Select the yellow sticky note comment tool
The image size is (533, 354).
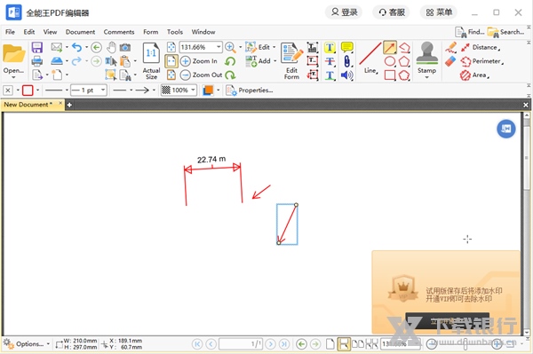347,47
